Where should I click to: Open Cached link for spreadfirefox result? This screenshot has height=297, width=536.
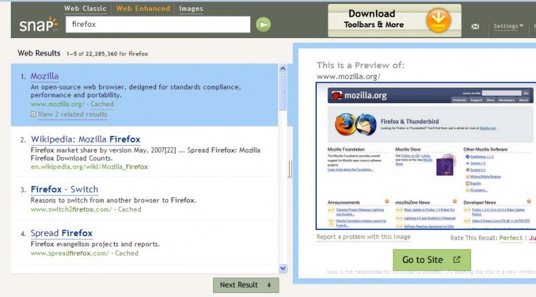click(127, 254)
